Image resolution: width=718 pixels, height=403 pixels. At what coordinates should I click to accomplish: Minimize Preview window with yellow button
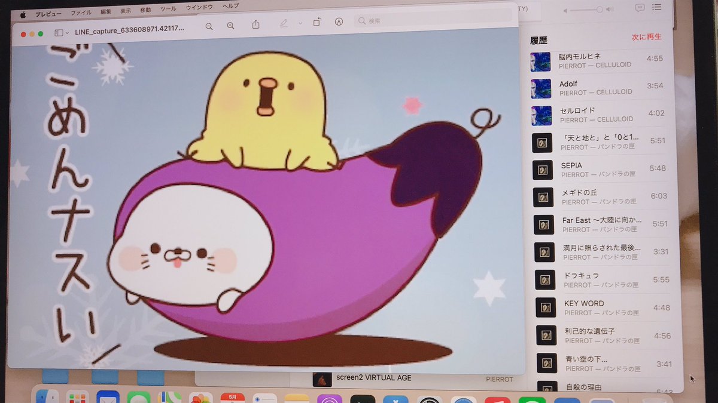[x=32, y=34]
